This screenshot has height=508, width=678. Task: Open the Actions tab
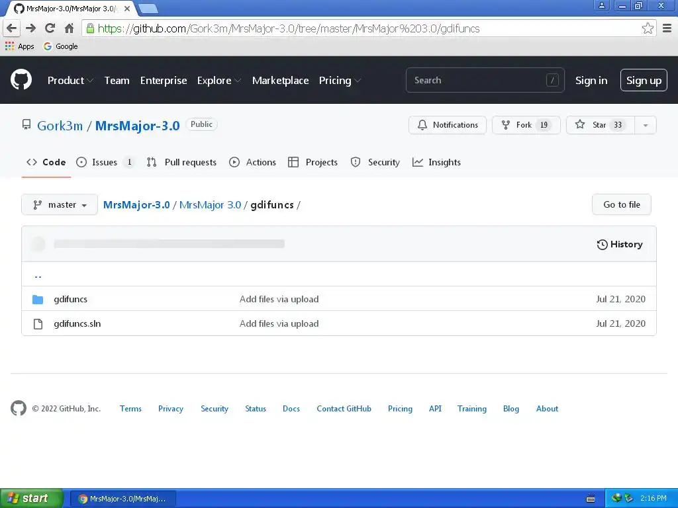[x=252, y=163]
